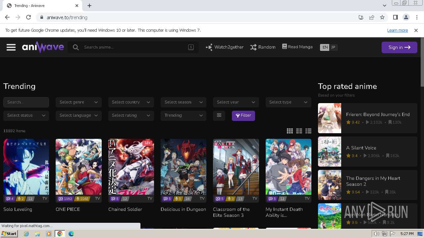The height and width of the screenshot is (238, 424).
Task: Go back with the browser back arrow
Action: 7,17
